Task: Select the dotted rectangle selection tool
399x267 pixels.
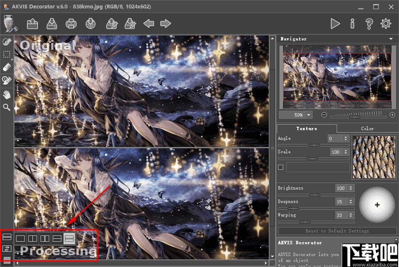Action: (7, 55)
